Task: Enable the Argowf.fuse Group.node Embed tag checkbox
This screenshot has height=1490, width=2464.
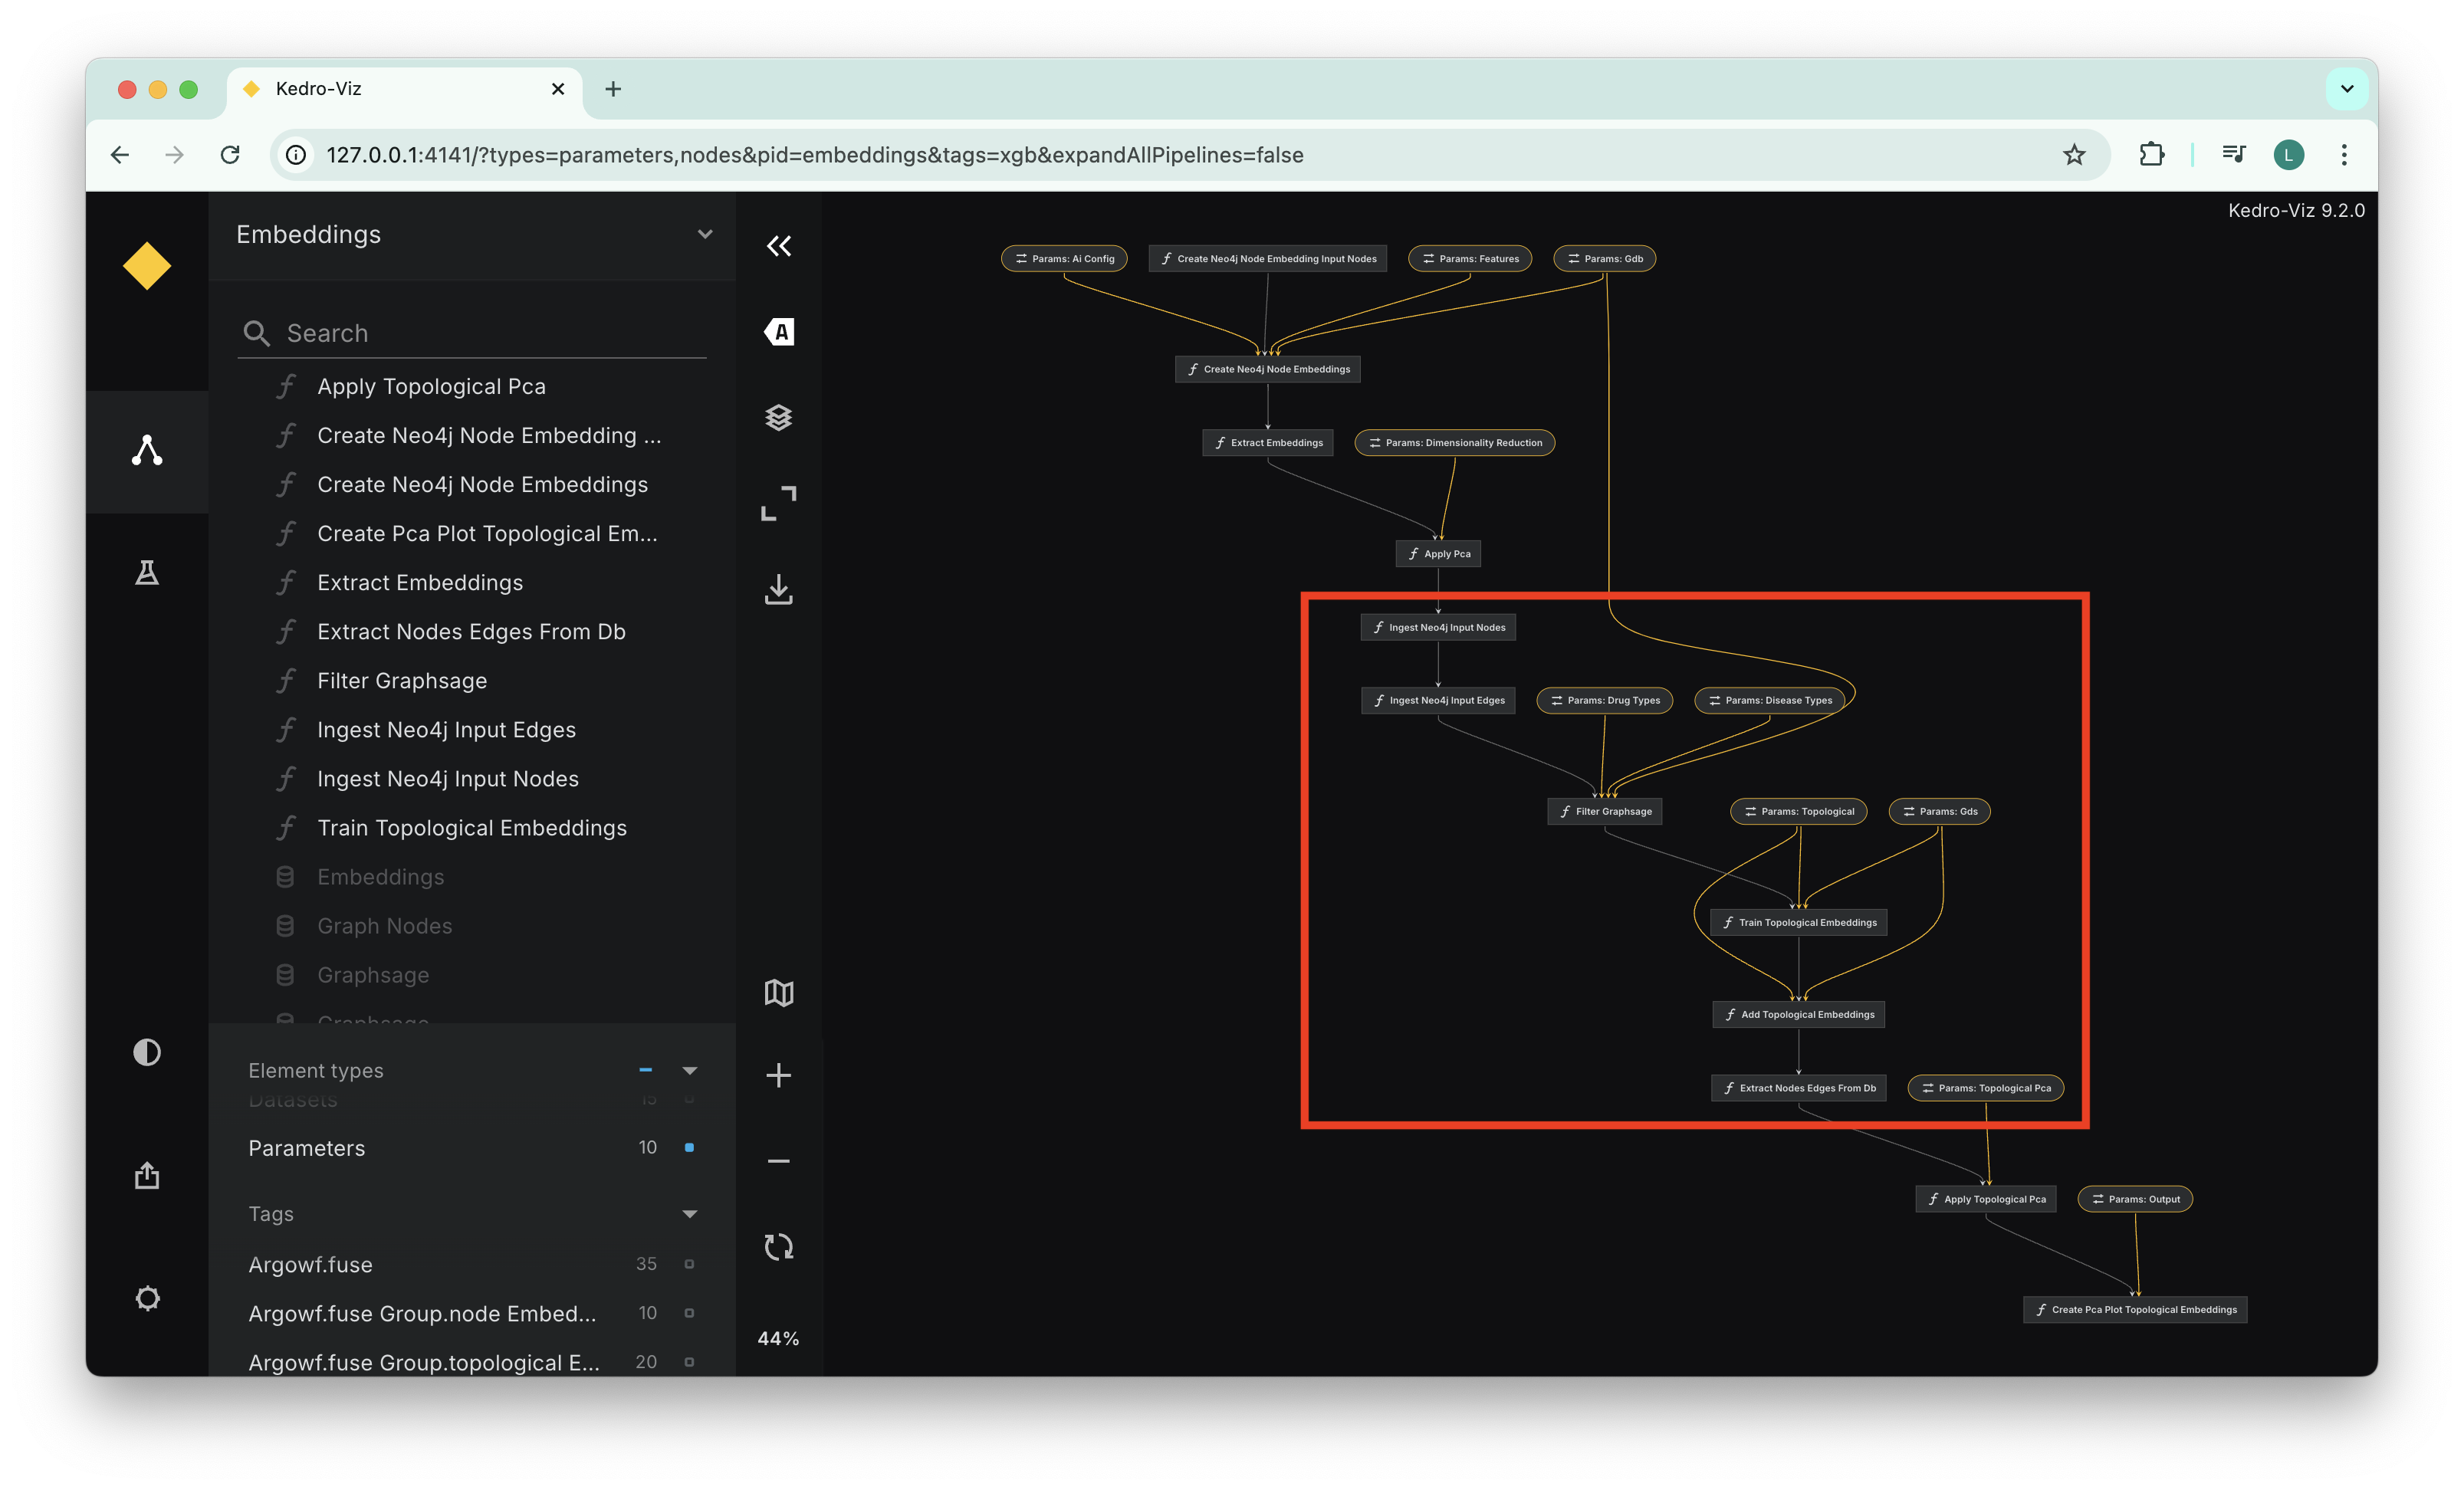Action: pos(689,1313)
